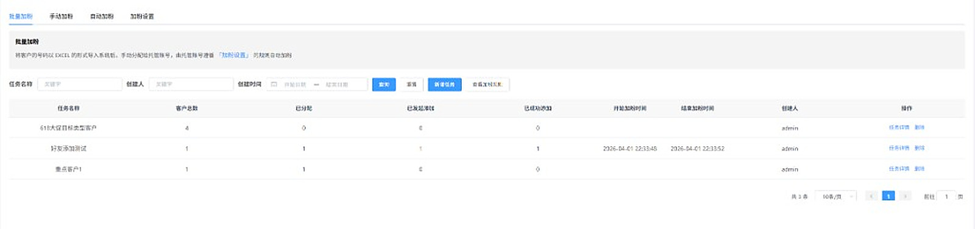Set the 结束日期 end date field

(x=337, y=85)
